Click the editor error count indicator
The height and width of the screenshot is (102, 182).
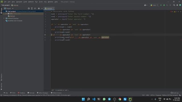click(x=172, y=12)
